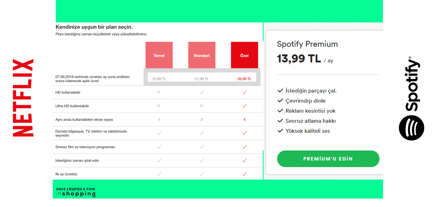Click Temel X in Ultra HD row

point(159,106)
